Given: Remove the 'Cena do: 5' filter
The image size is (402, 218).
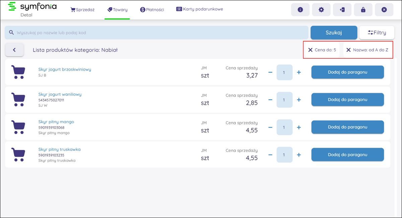Looking at the screenshot, I should 310,50.
